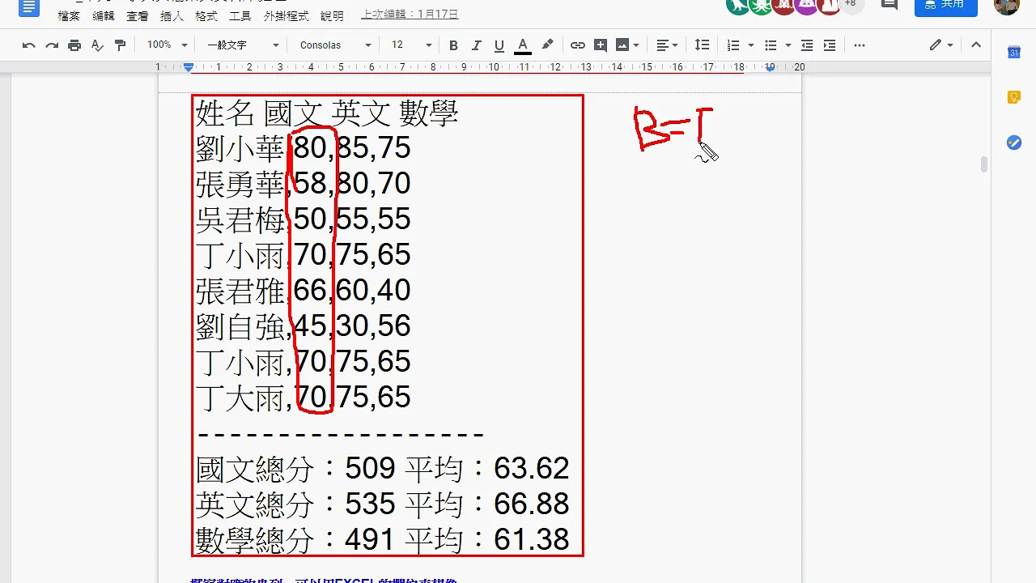This screenshot has width=1036, height=583.
Task: Click the Redo arrow
Action: (52, 45)
